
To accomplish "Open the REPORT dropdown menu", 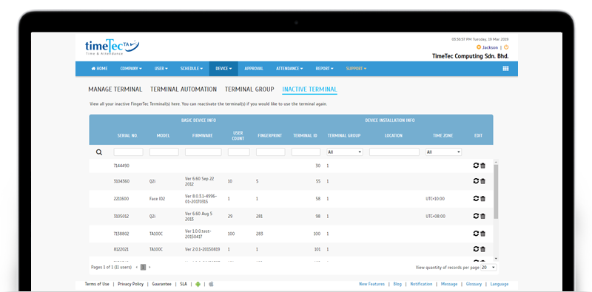I will (324, 69).
